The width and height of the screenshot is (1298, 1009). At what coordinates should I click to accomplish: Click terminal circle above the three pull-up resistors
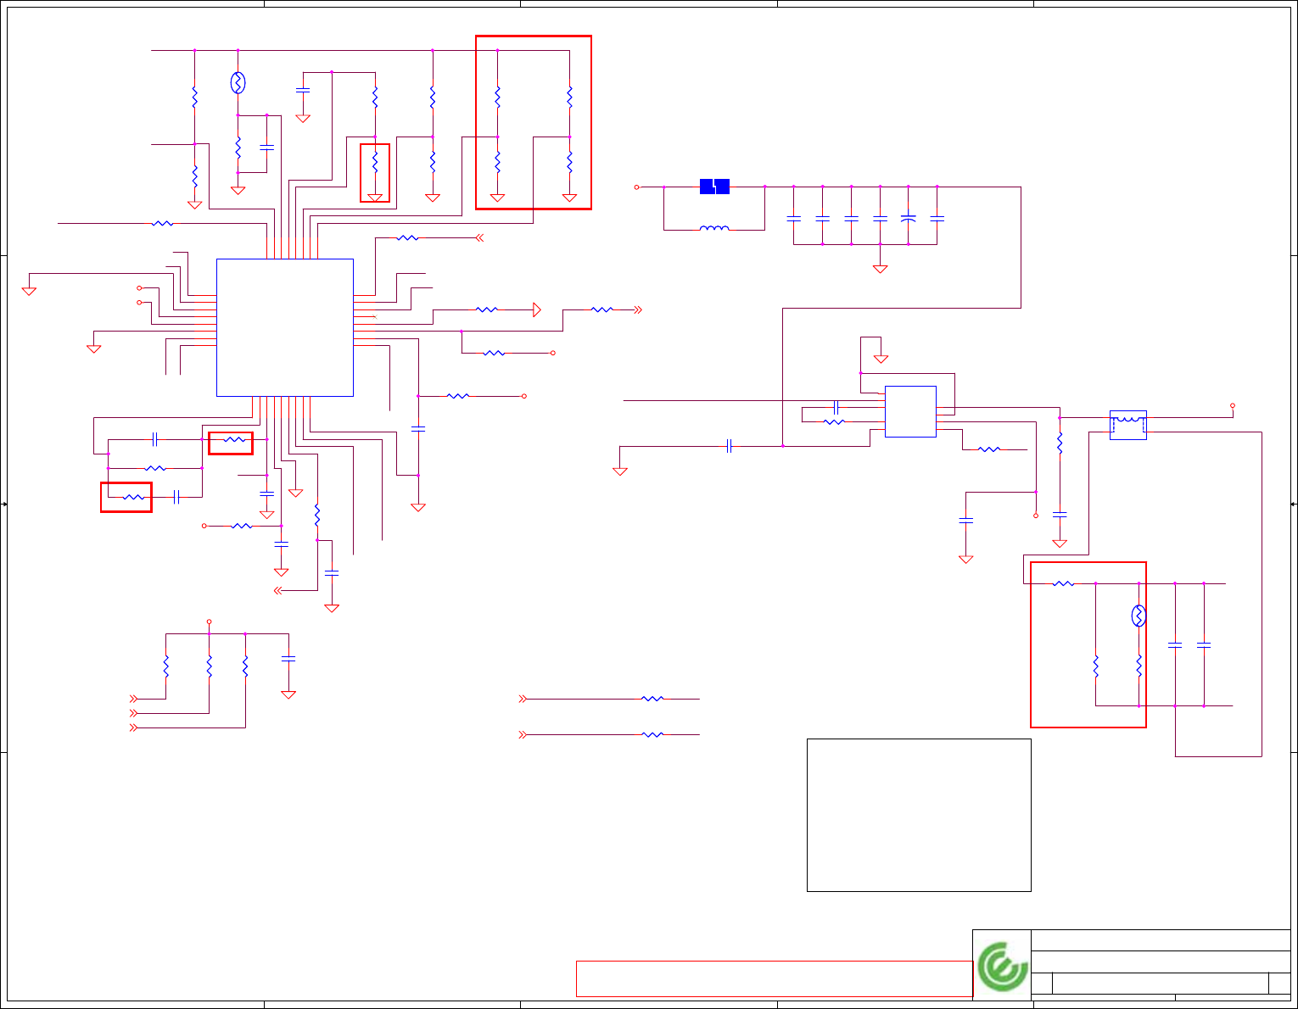[x=209, y=622]
